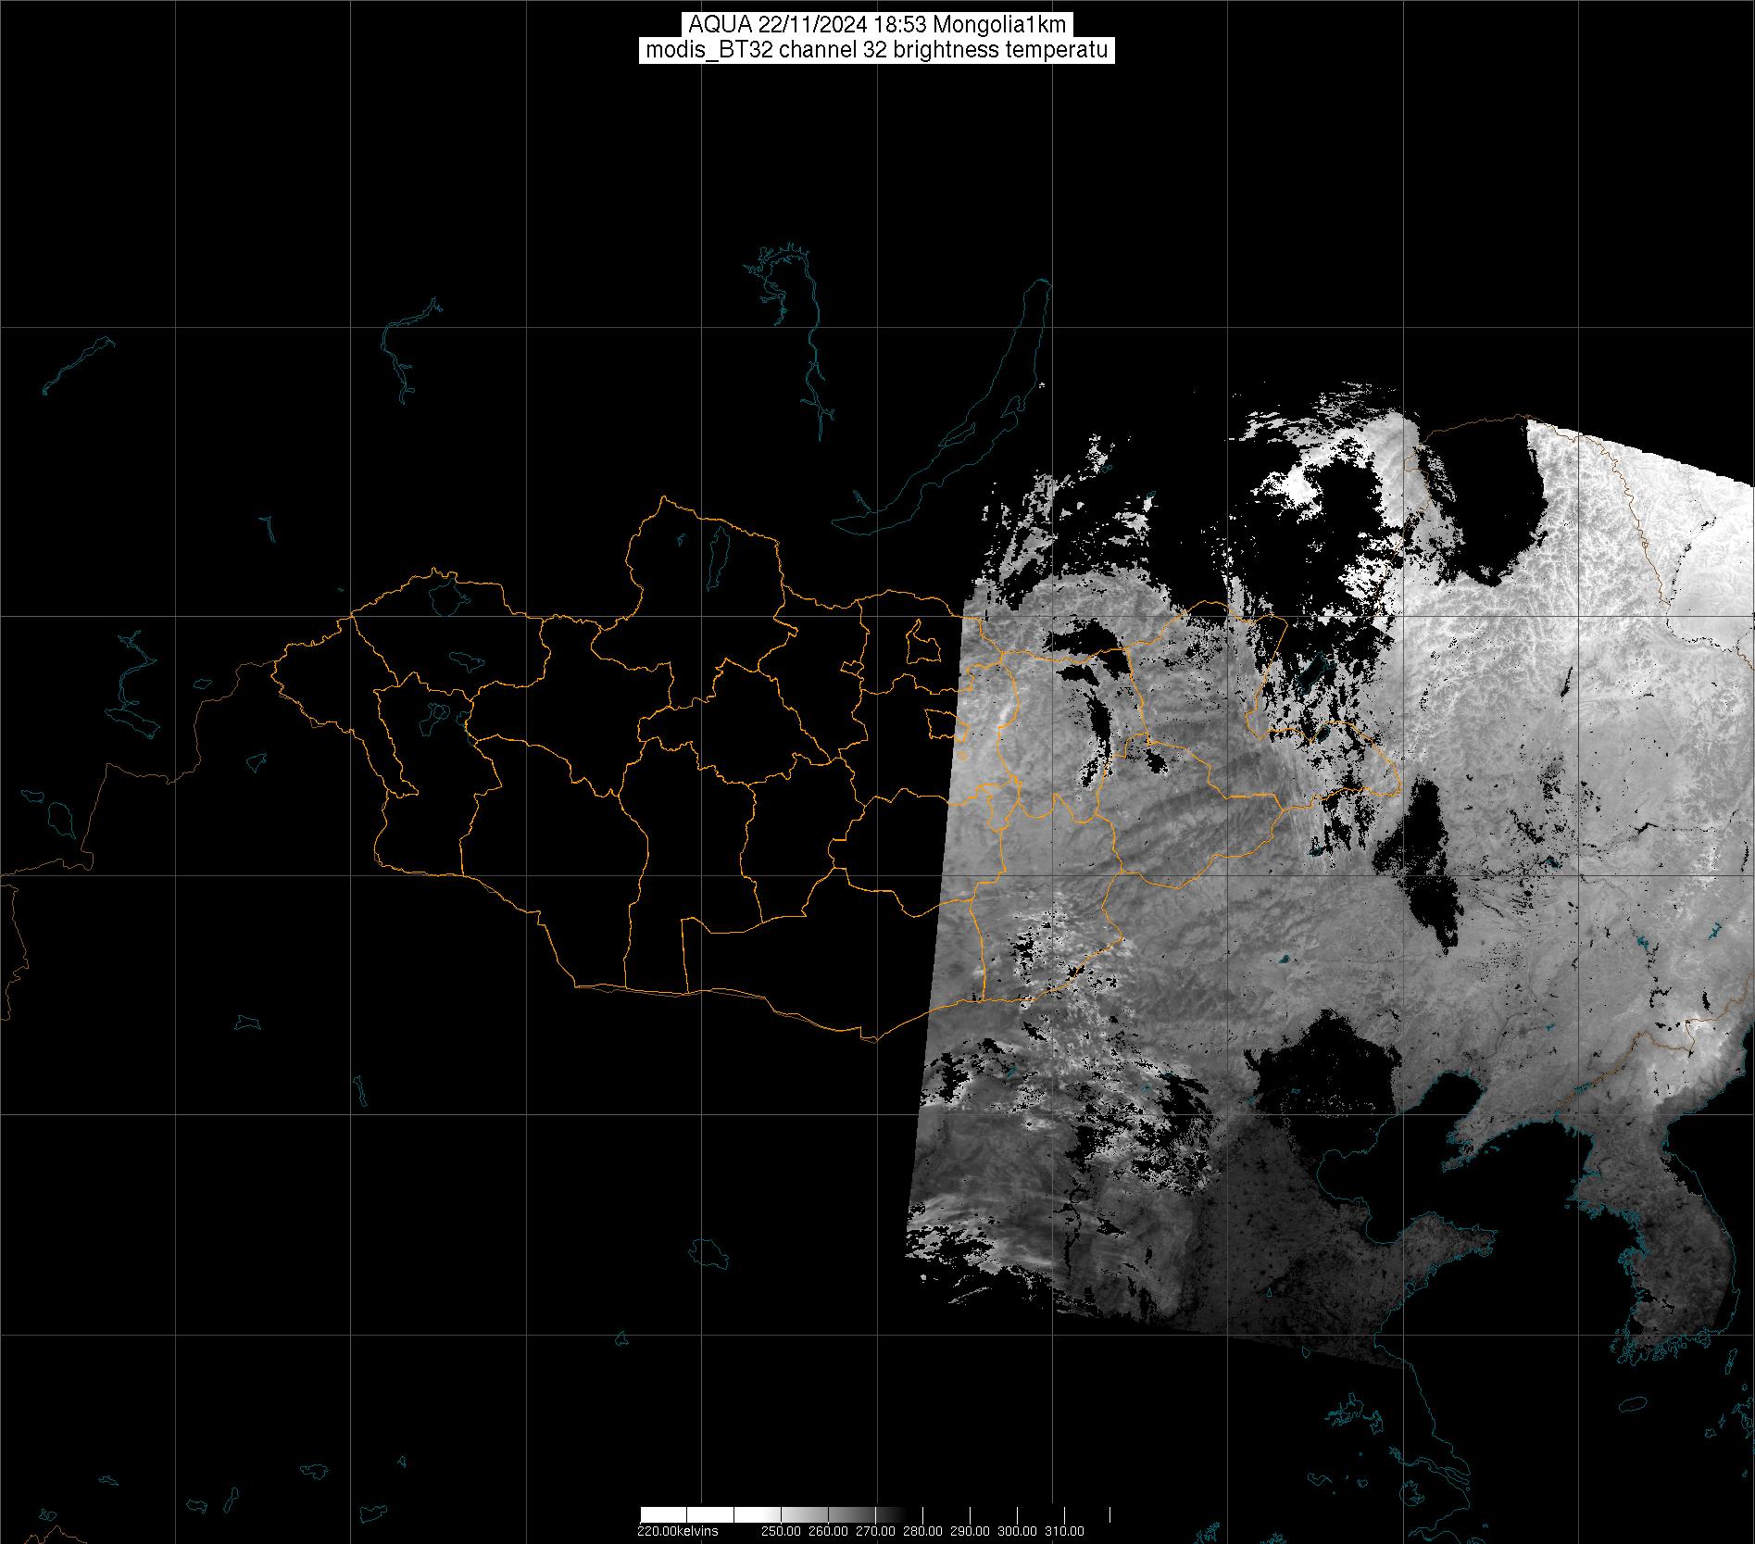
Task: Click the 270.00 colorbar label
Action: coord(874,1531)
